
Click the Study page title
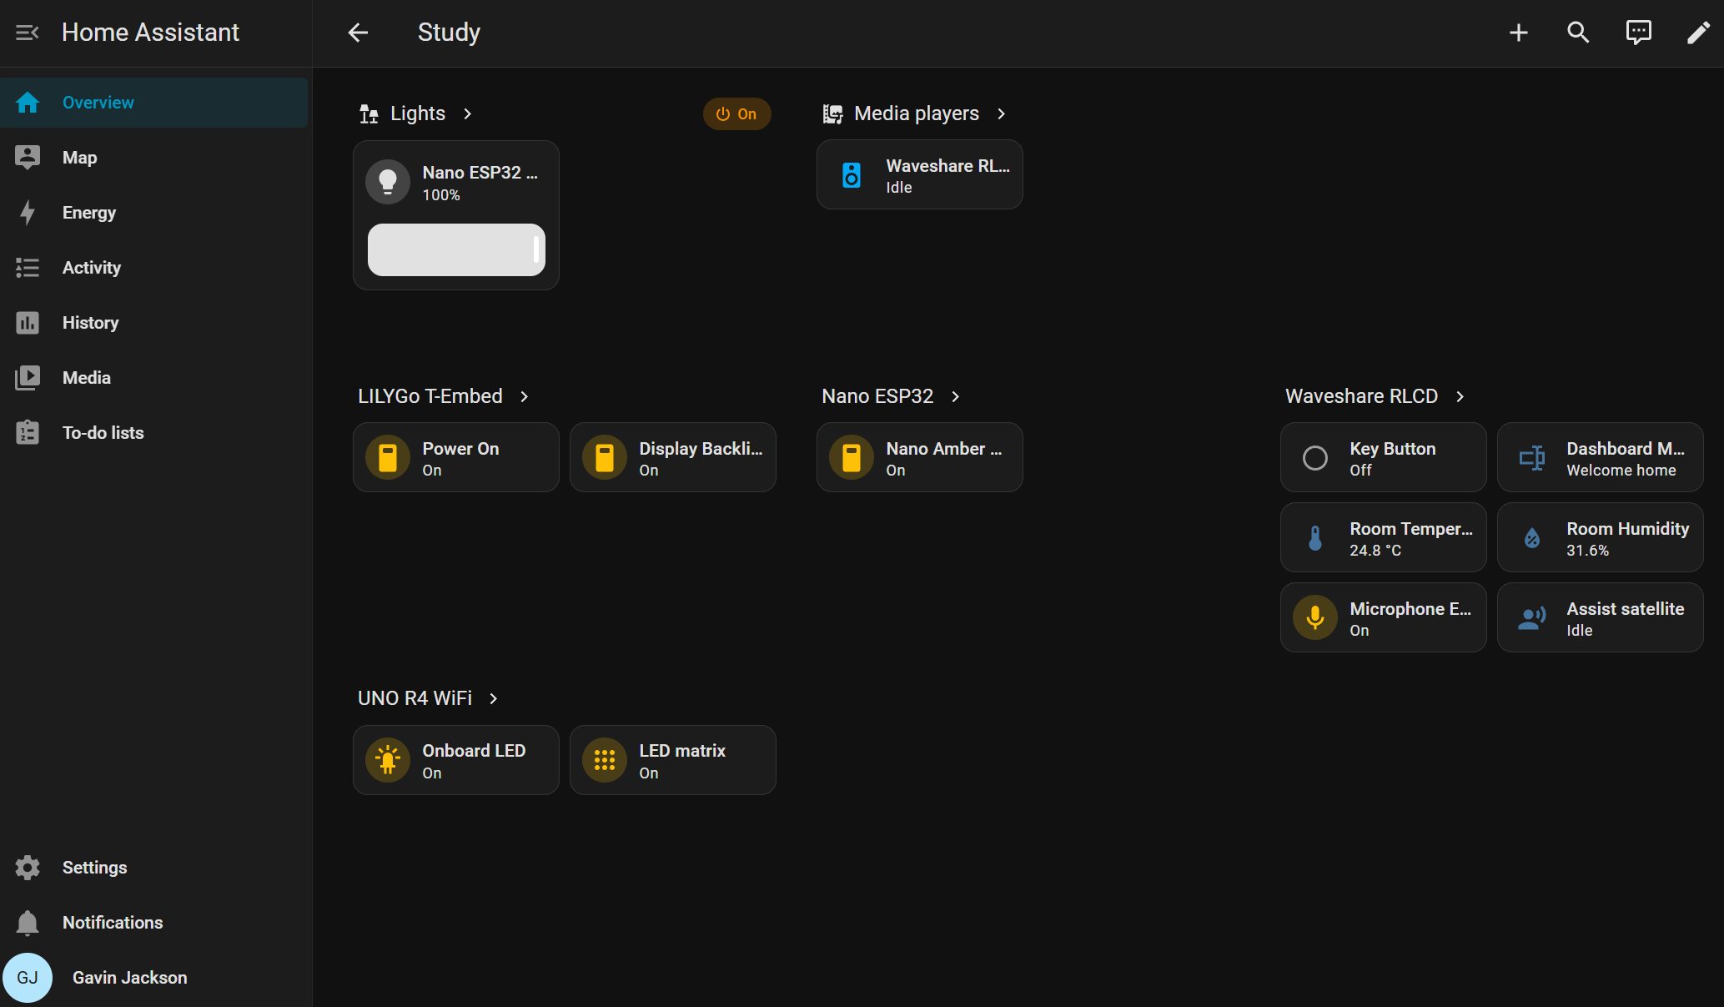pyautogui.click(x=449, y=33)
